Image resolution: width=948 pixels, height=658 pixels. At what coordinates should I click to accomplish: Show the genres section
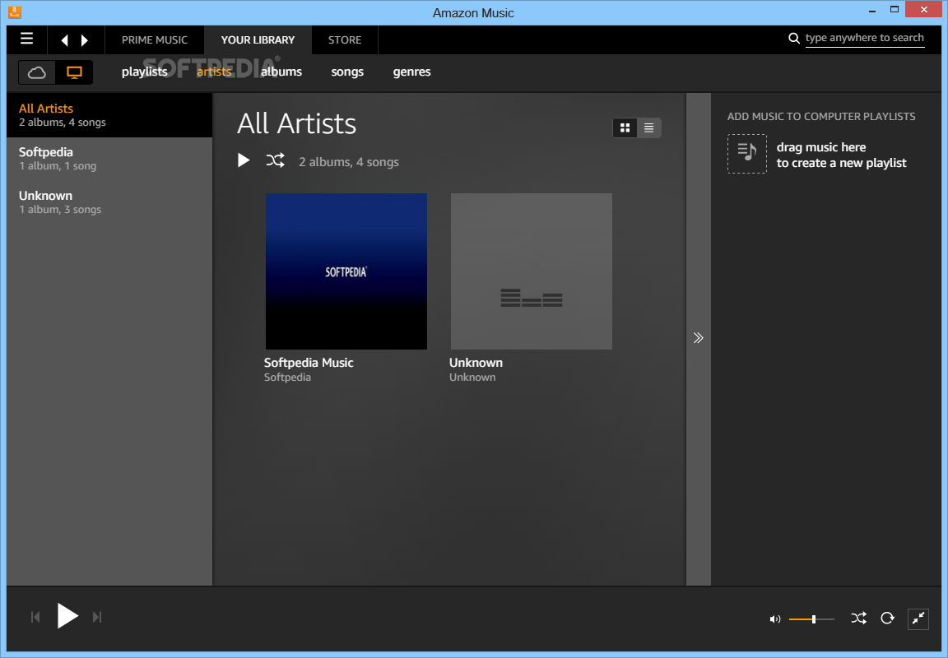pos(411,72)
